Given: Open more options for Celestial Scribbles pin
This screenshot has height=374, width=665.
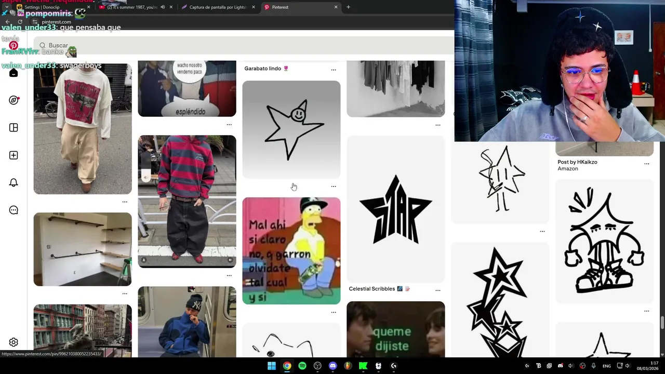Looking at the screenshot, I should point(438,290).
